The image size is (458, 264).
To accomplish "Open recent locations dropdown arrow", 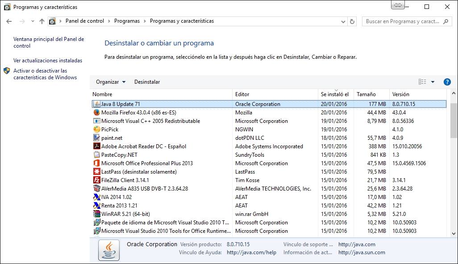I will 33,21.
